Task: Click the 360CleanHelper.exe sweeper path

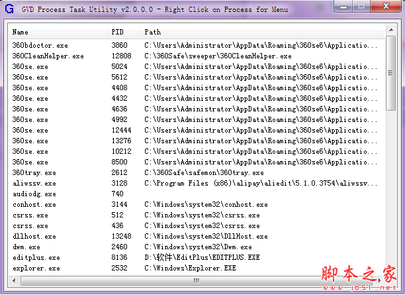Action: [218, 56]
